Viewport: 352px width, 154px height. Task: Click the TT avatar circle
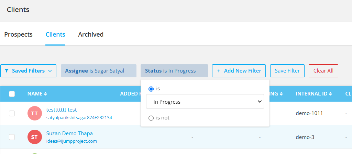pyautogui.click(x=35, y=113)
